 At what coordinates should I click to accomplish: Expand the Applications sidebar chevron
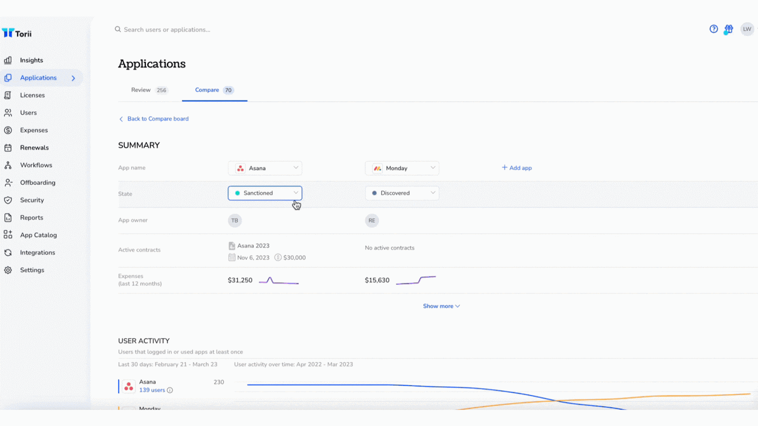[x=73, y=78]
